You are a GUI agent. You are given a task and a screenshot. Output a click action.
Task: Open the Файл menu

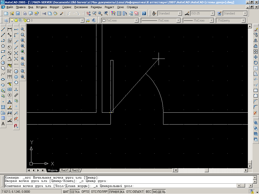click(x=10, y=7)
